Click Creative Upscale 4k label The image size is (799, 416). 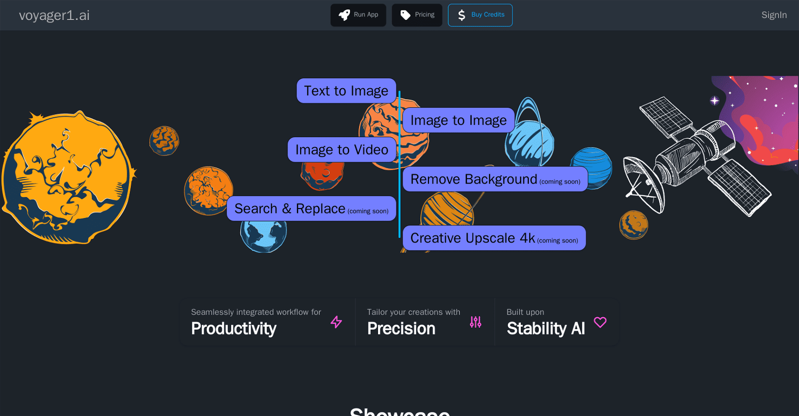(493, 238)
